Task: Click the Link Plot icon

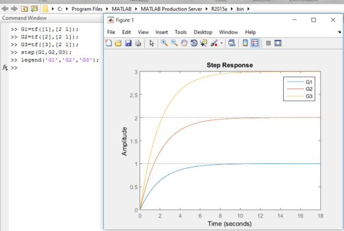Action: (232, 43)
